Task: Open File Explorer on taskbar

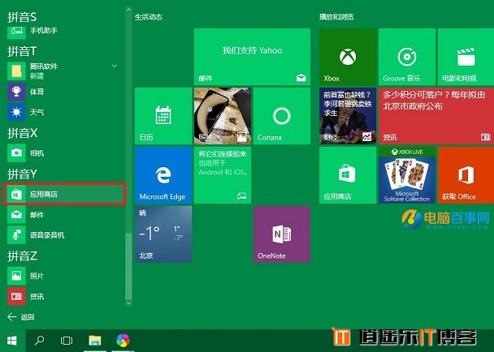Action: pos(95,341)
